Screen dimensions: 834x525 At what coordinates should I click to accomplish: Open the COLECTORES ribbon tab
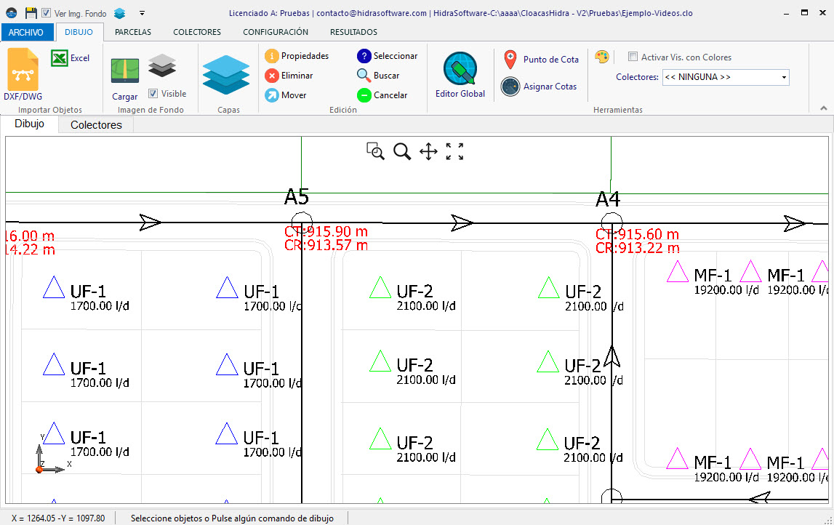197,32
